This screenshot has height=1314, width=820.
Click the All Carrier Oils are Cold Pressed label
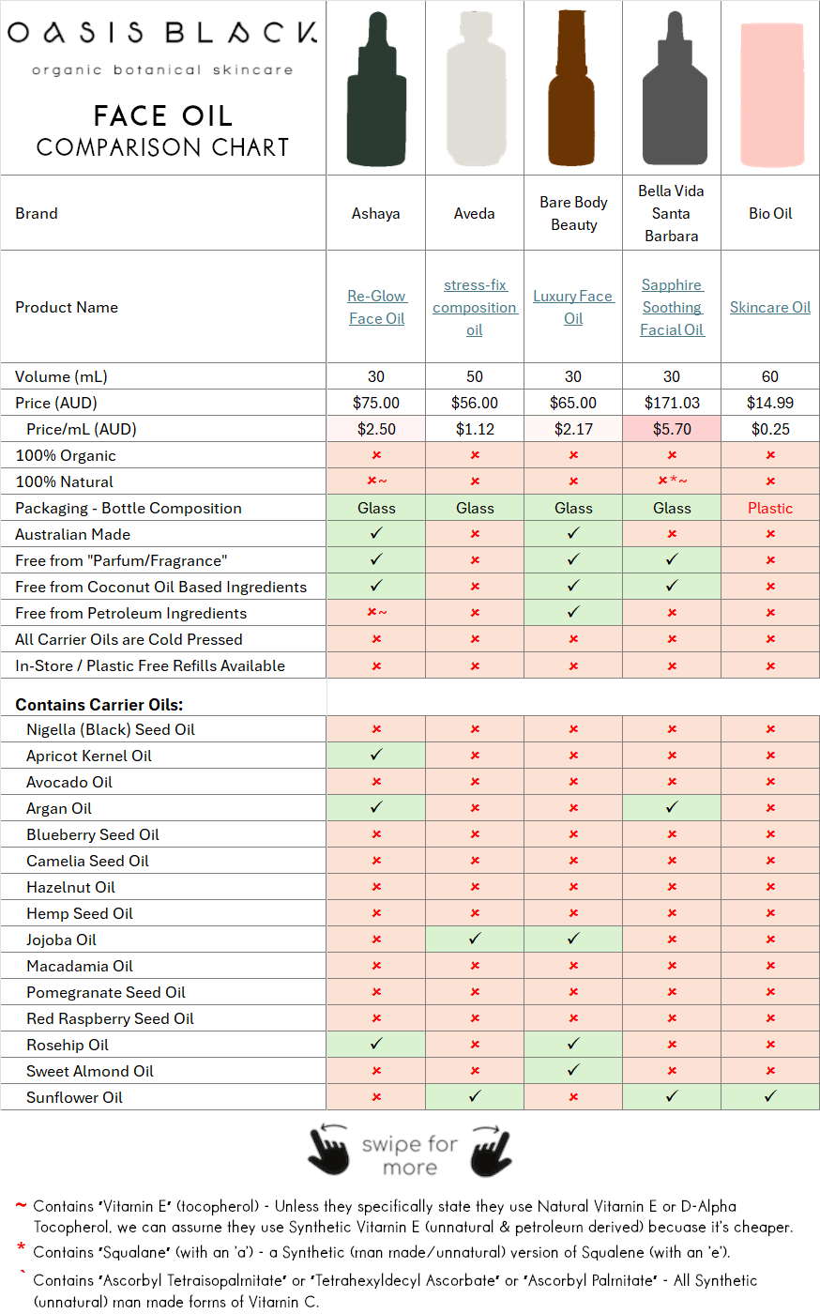[129, 639]
